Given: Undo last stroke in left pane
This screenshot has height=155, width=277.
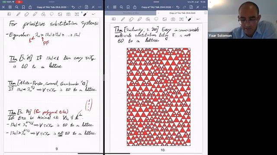Looking at the screenshot, I should click(73, 7).
